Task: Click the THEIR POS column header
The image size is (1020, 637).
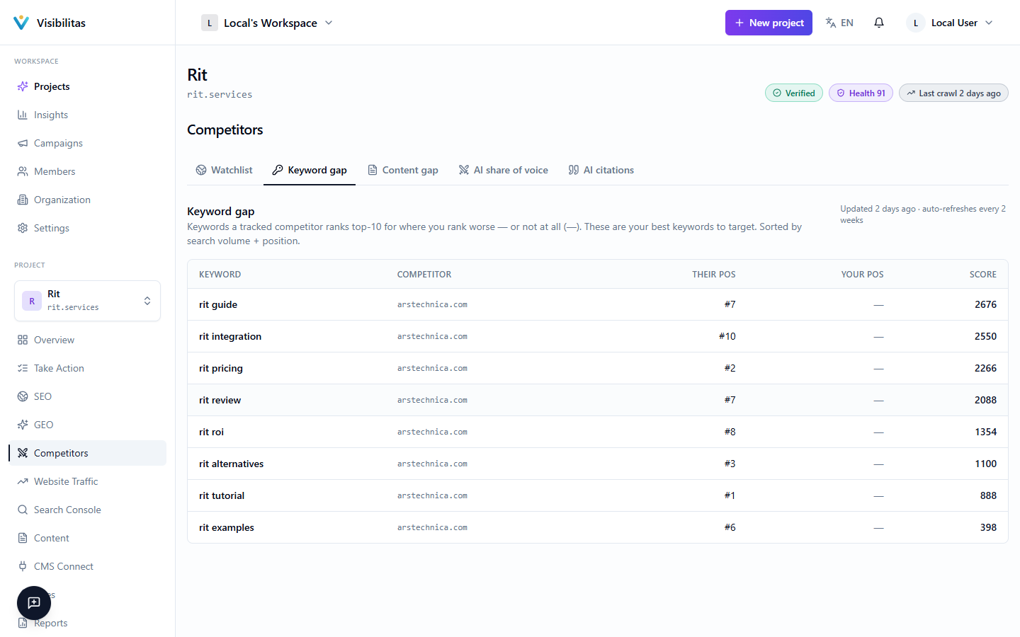Action: (x=714, y=275)
